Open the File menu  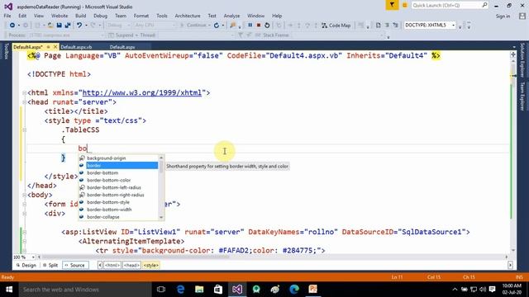pos(7,16)
